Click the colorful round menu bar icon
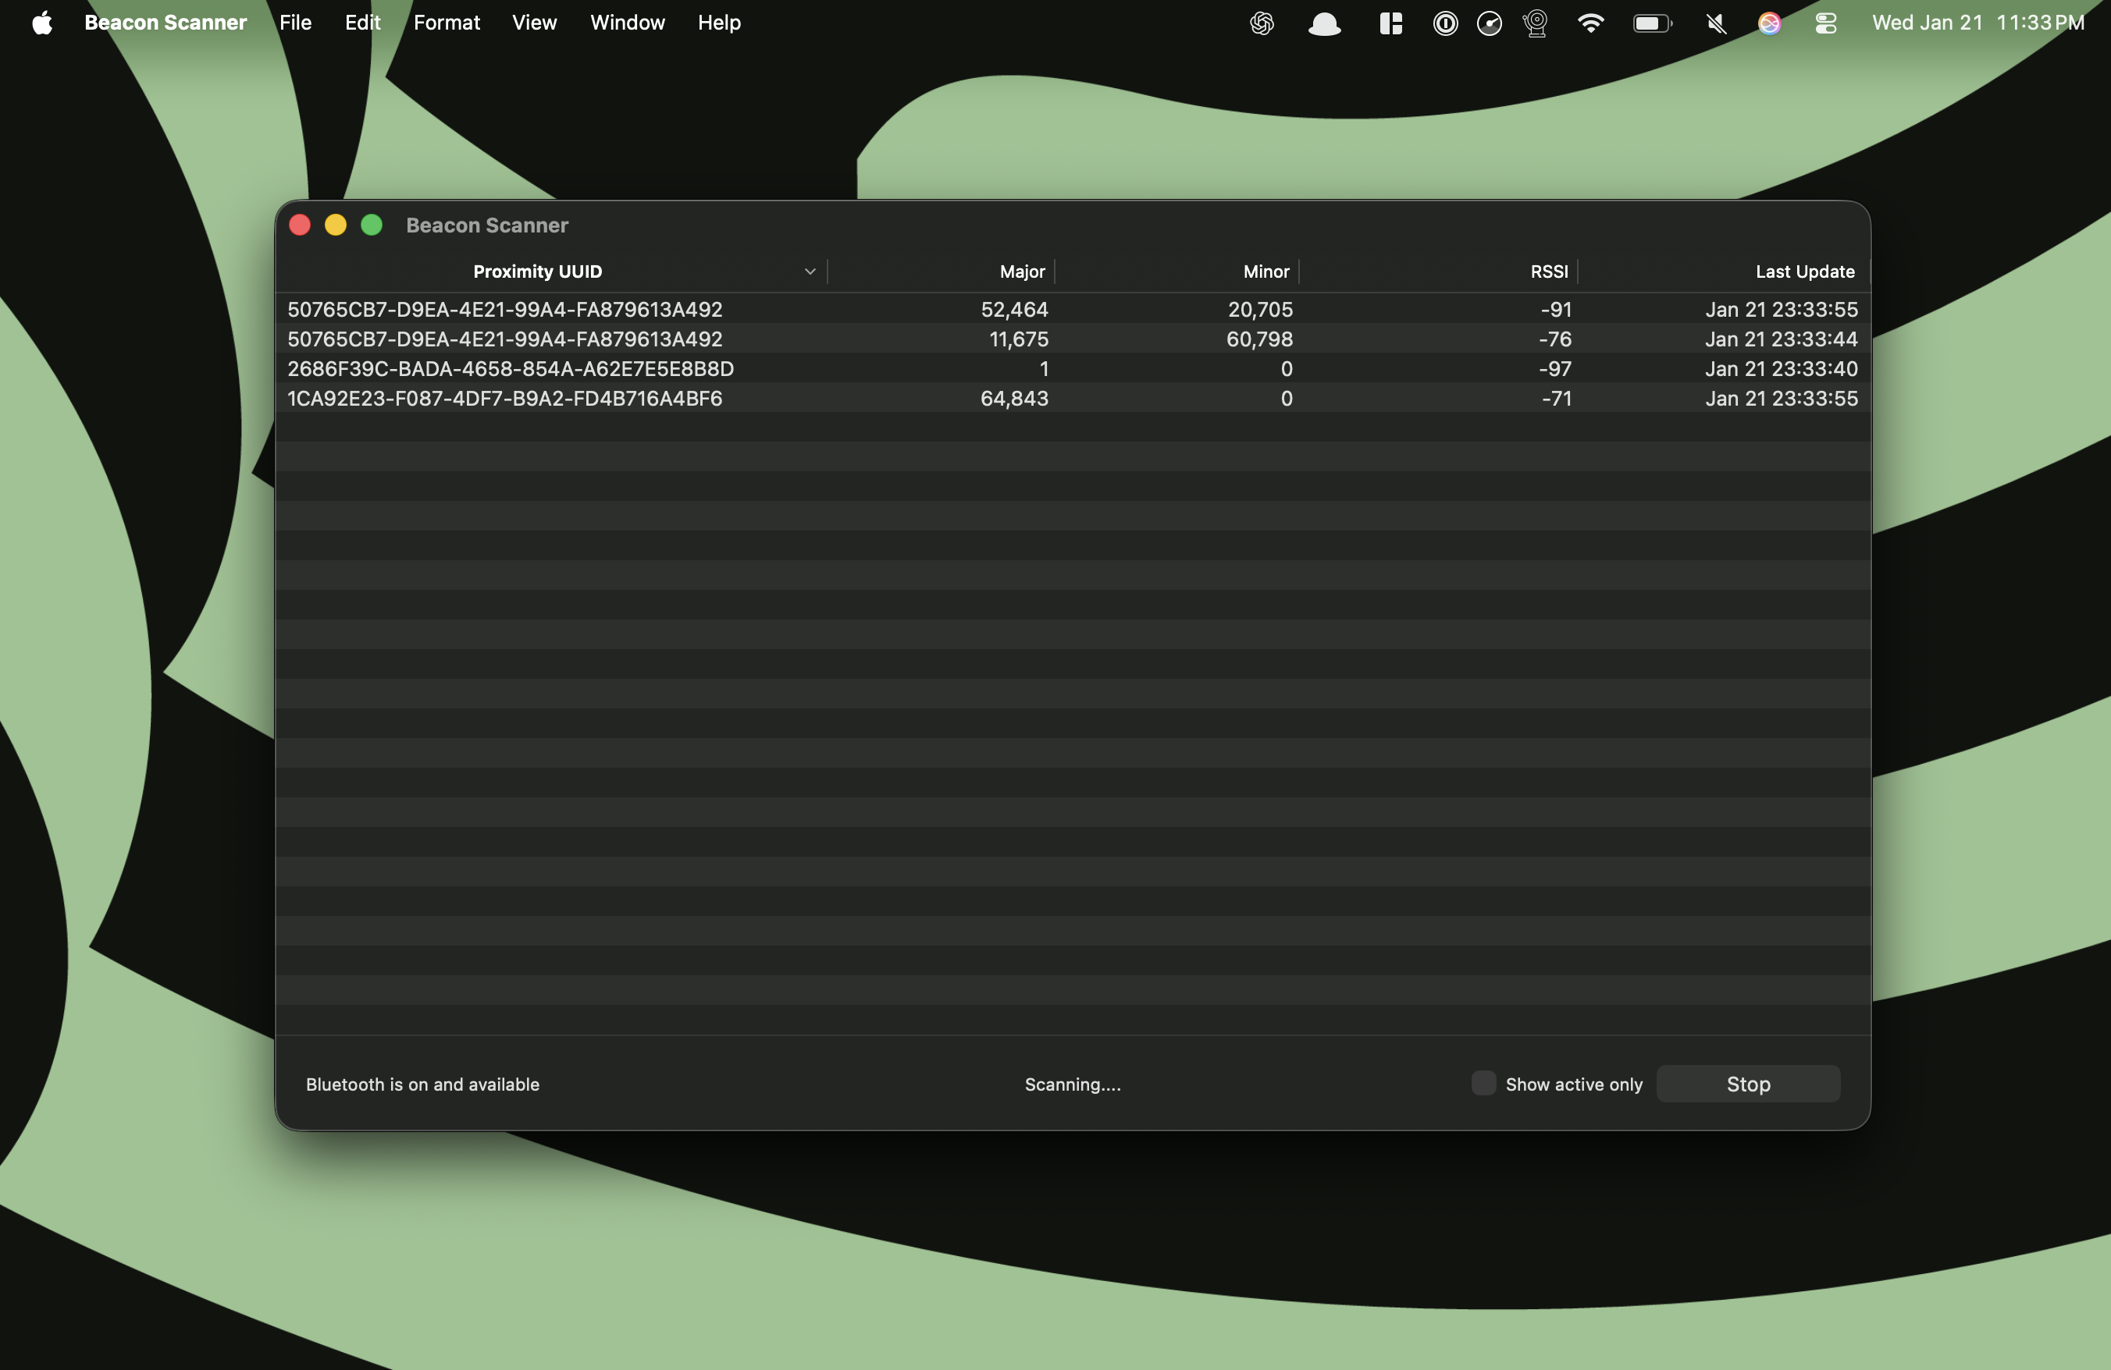The width and height of the screenshot is (2111, 1370). (x=1770, y=23)
